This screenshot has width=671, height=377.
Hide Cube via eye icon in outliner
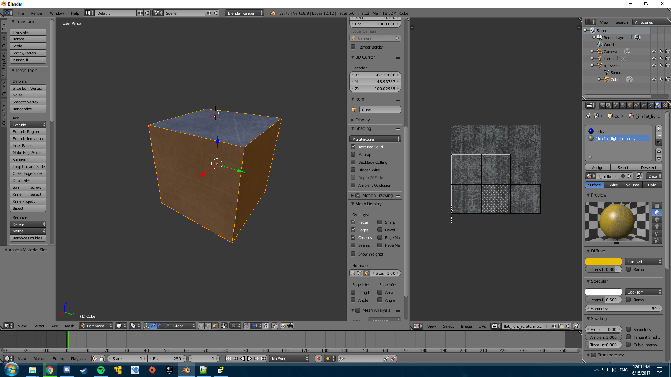(x=654, y=80)
